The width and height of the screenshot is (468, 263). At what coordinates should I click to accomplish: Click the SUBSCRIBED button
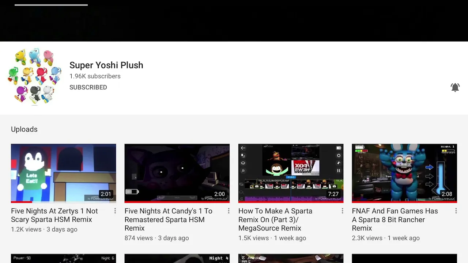(x=88, y=87)
